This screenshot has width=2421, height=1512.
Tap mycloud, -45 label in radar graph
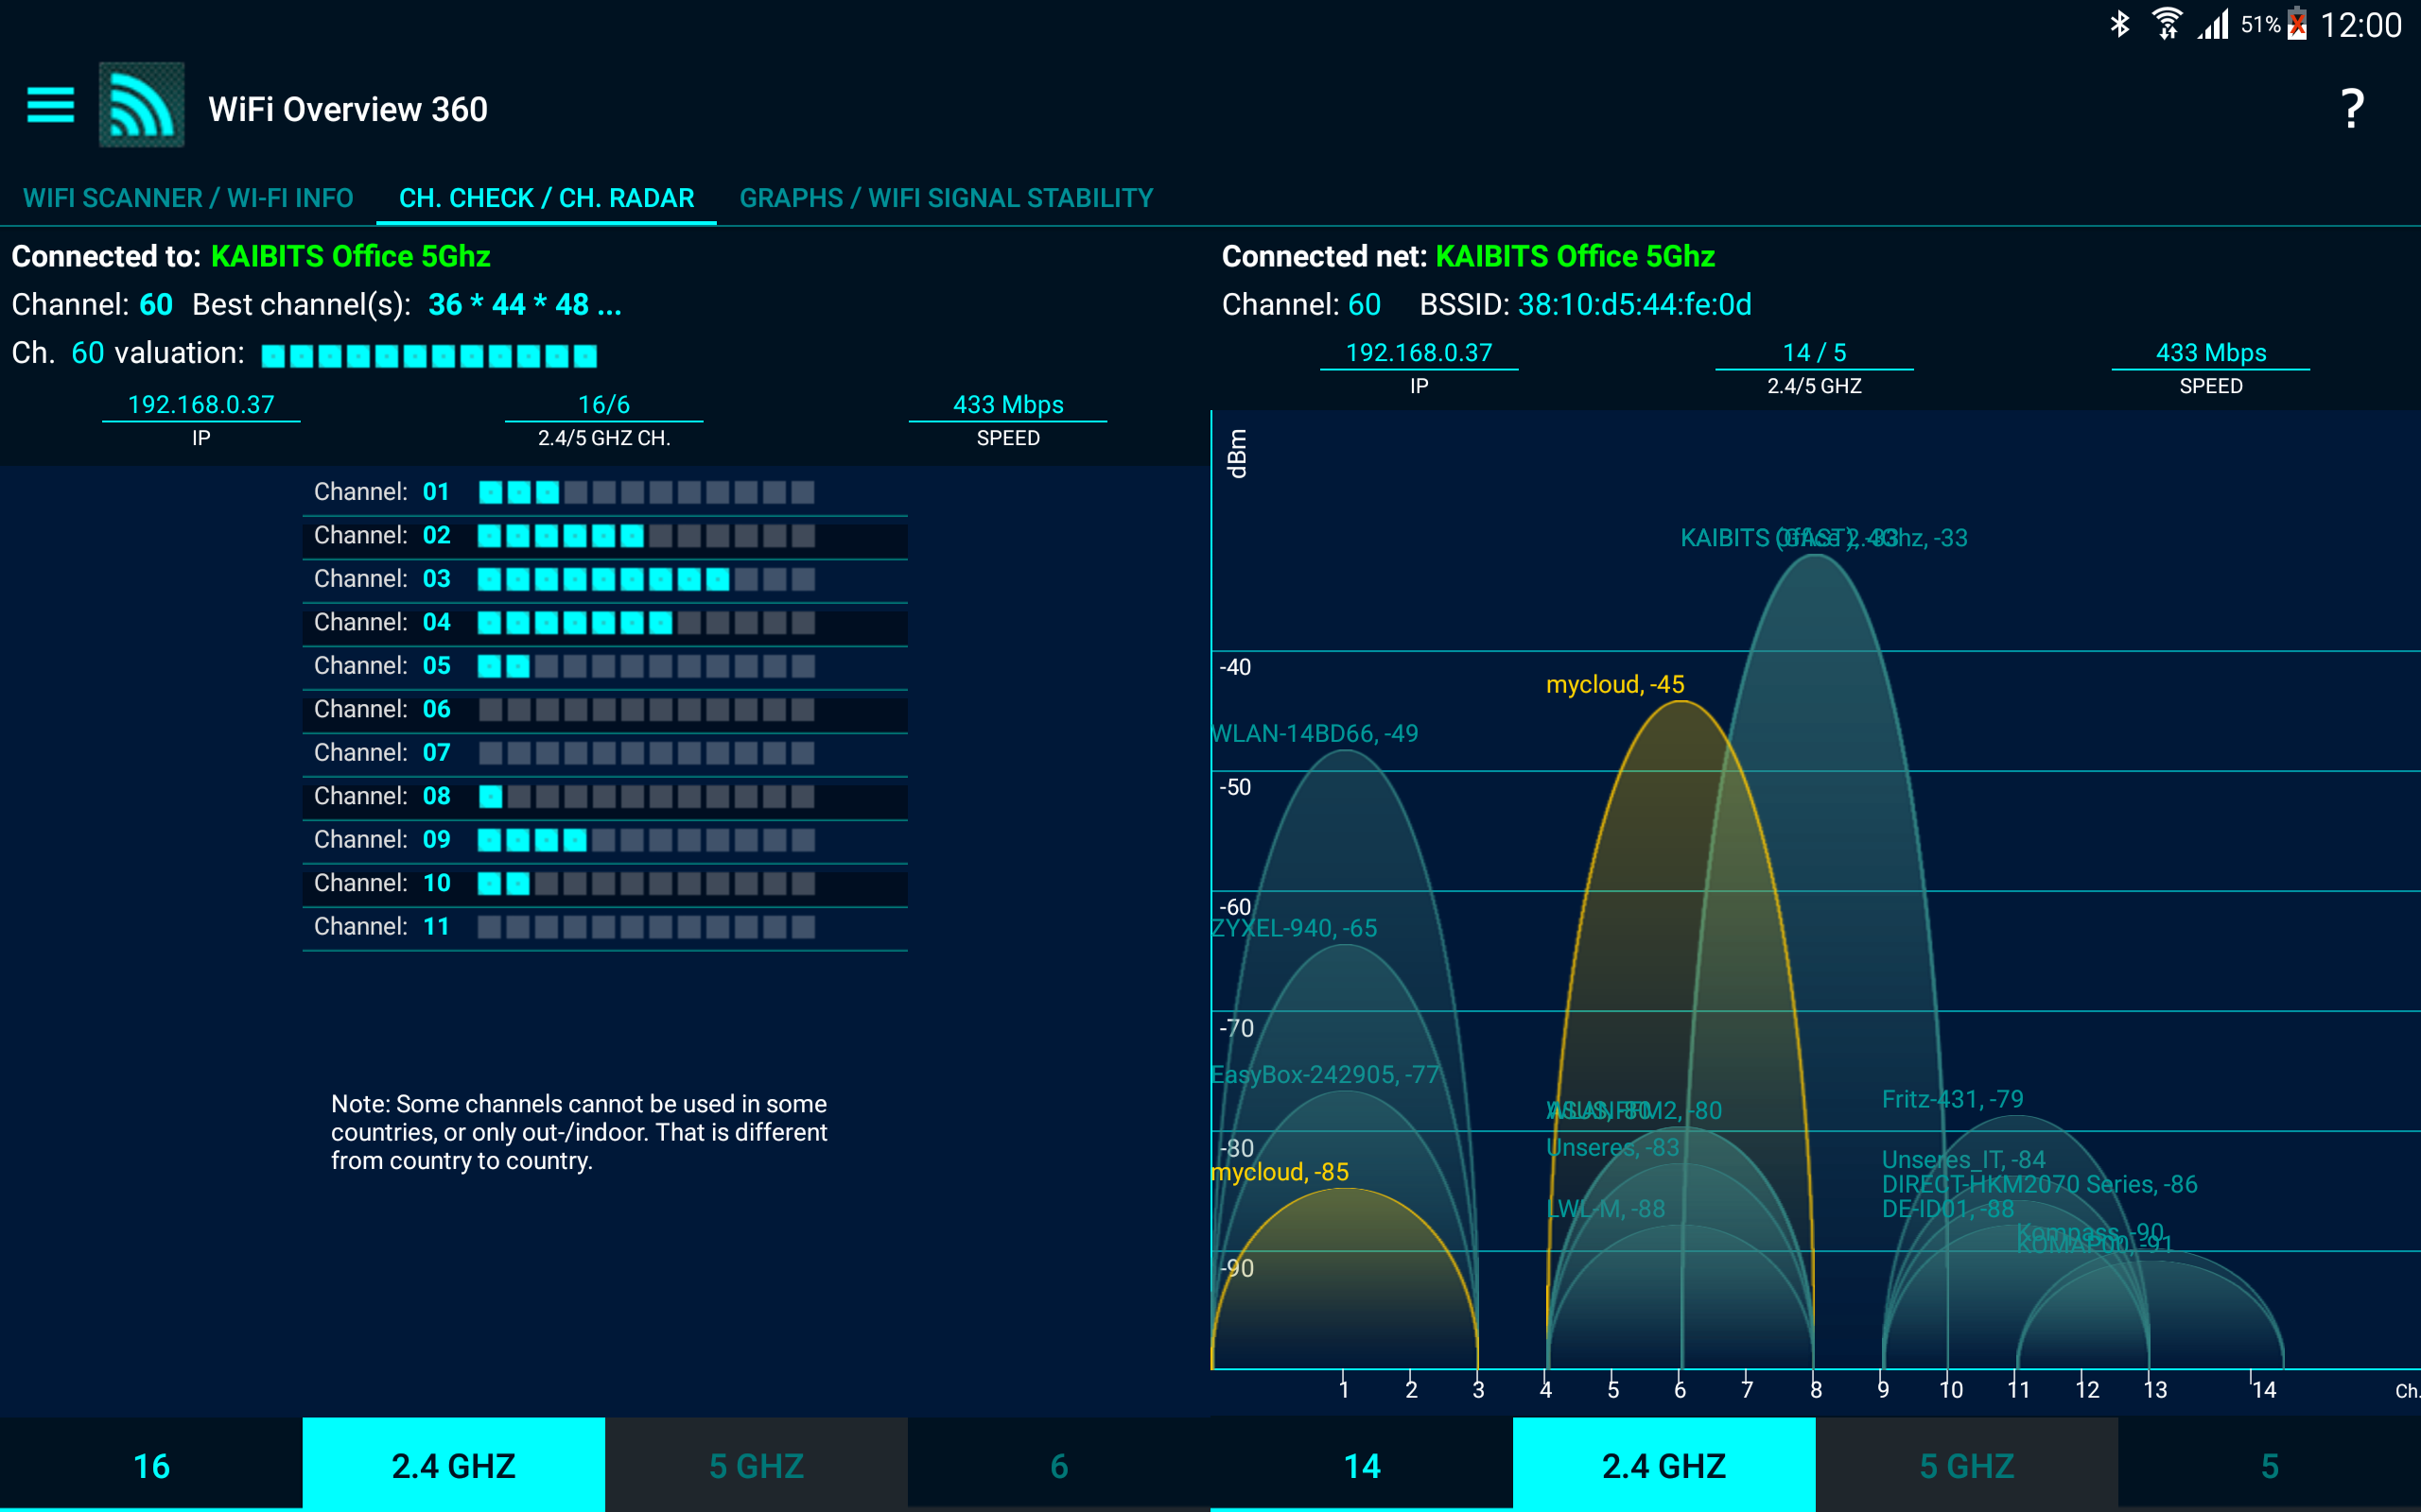[x=1614, y=685]
